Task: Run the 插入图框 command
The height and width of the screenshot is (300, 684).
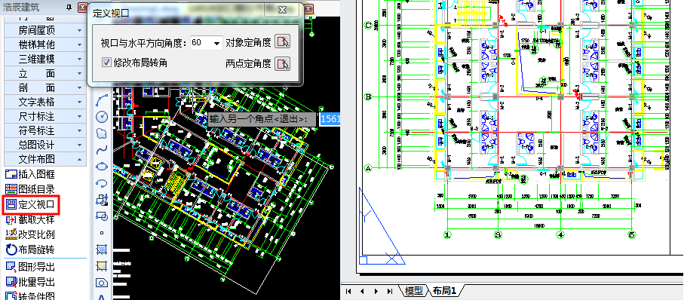Action: point(30,174)
